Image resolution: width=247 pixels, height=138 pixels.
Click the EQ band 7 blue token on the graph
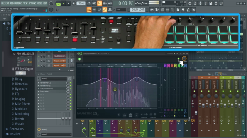137,79
